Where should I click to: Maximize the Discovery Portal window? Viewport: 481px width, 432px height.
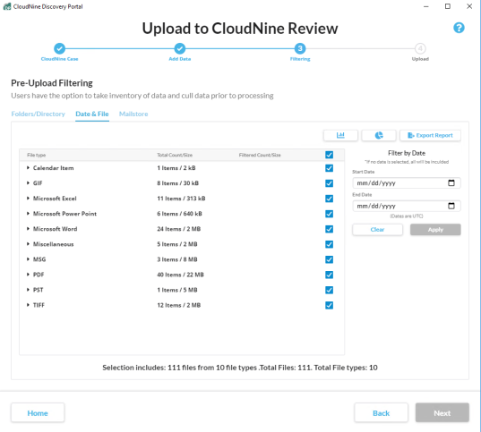coord(448,6)
